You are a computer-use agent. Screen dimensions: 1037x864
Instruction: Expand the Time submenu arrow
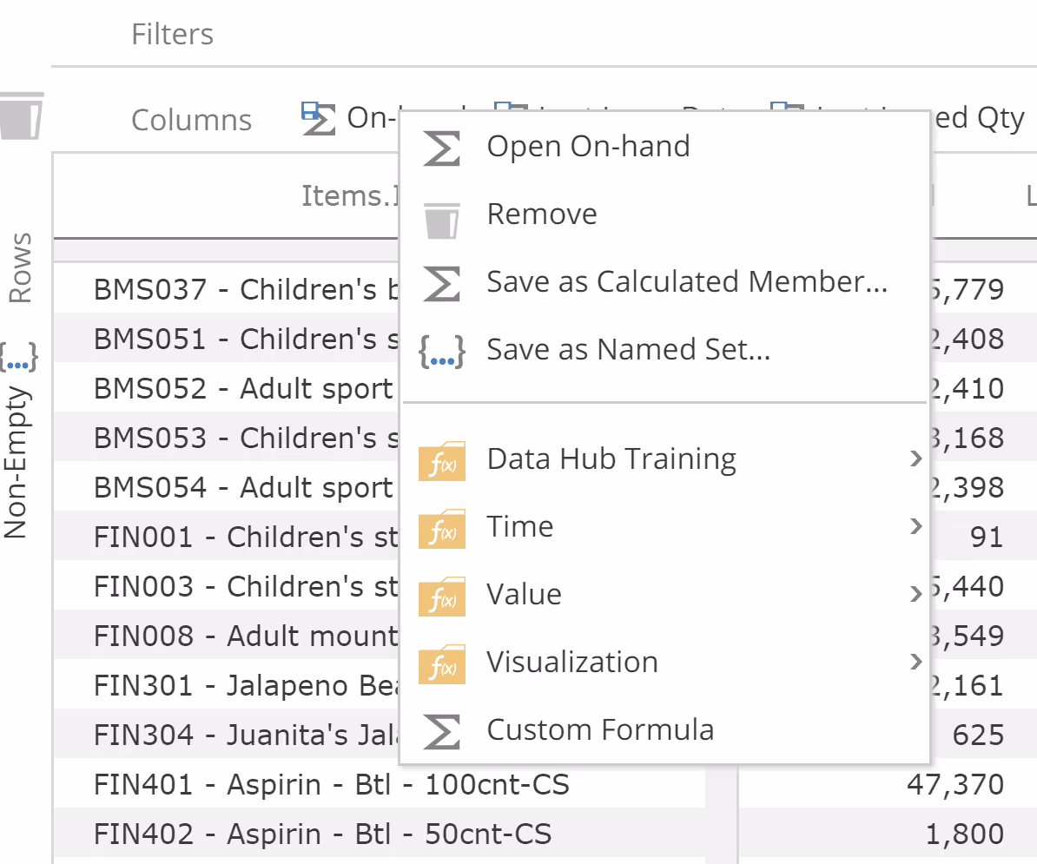tap(915, 526)
